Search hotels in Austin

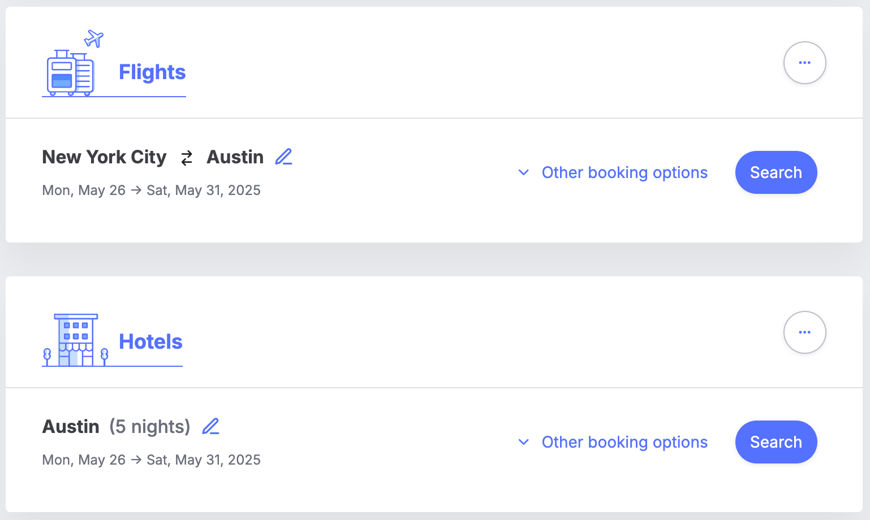776,442
